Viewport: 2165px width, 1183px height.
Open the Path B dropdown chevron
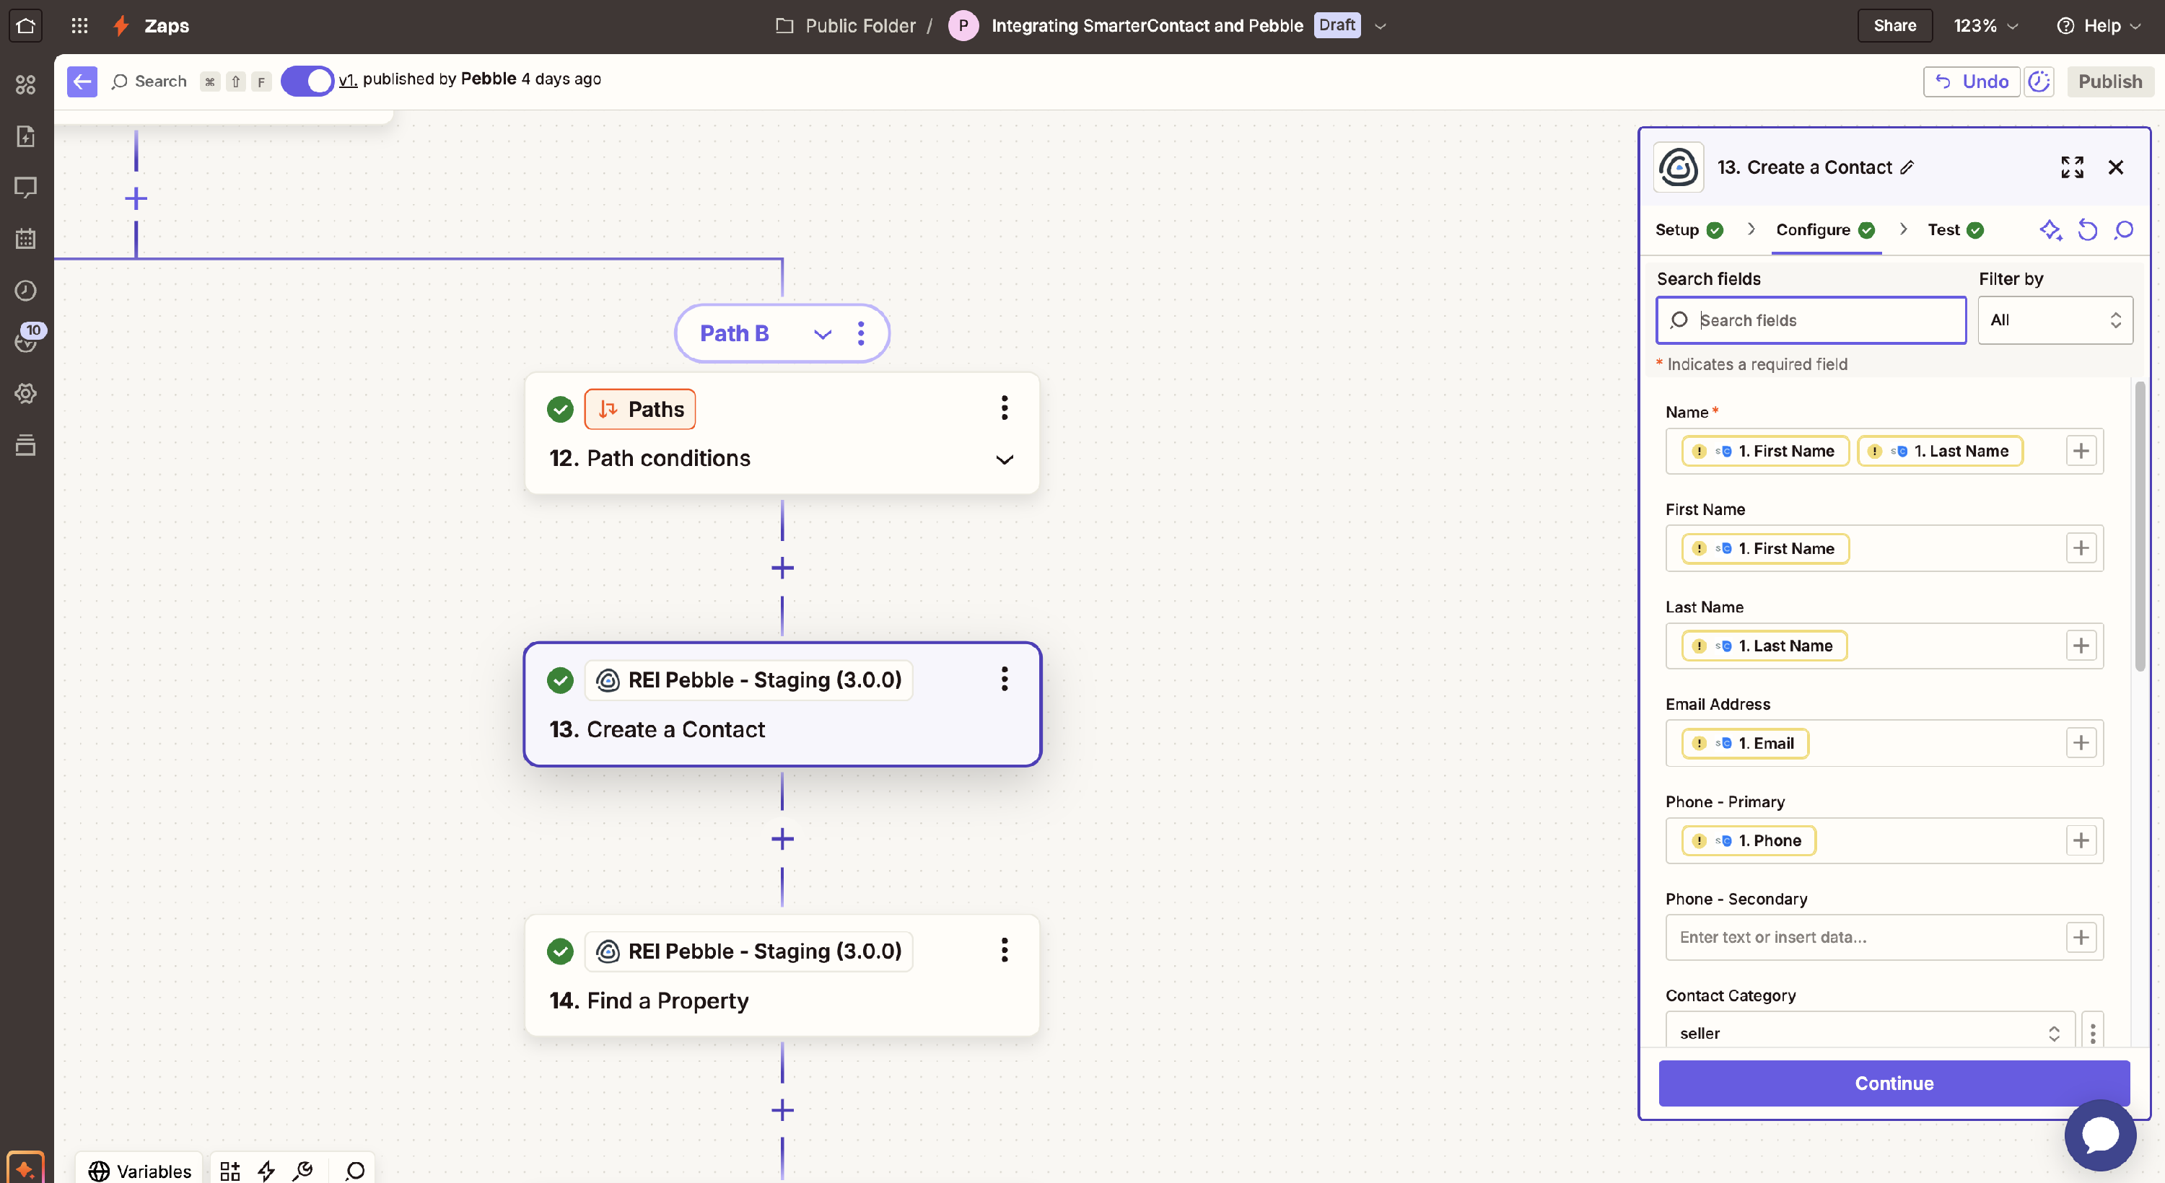coord(822,333)
